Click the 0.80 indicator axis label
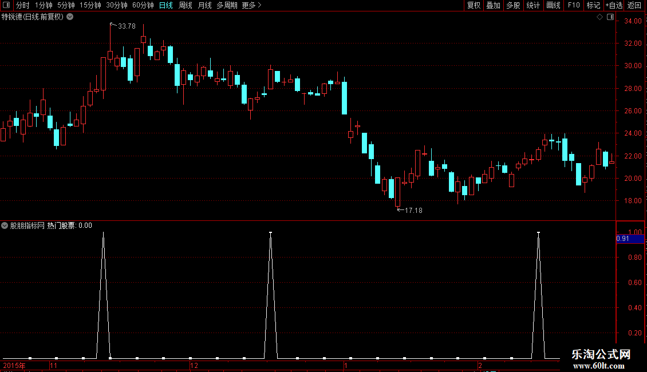This screenshot has width=647, height=372. click(x=634, y=258)
